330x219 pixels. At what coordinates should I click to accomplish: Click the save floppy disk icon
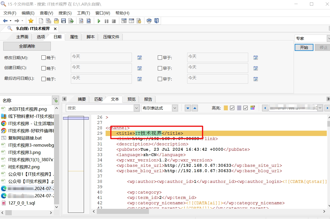[x=64, y=21]
